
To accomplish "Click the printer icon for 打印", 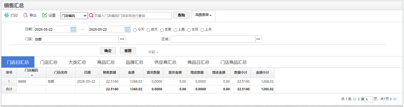I will (x=6, y=15).
